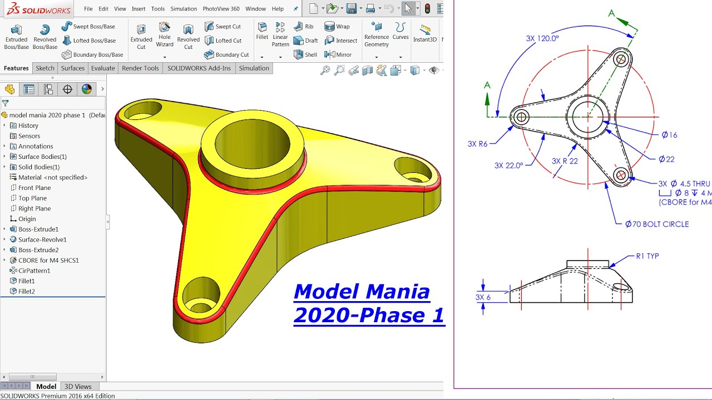Select the Swept Cut tool
The image size is (712, 400).
222,26
